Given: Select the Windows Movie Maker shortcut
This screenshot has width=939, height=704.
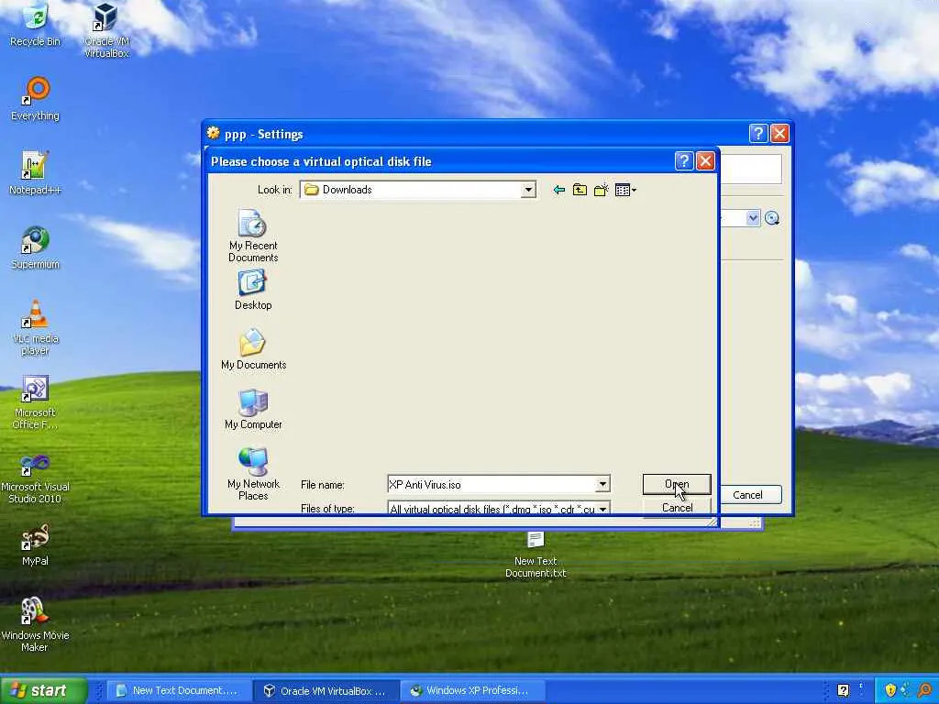Looking at the screenshot, I should tap(36, 623).
